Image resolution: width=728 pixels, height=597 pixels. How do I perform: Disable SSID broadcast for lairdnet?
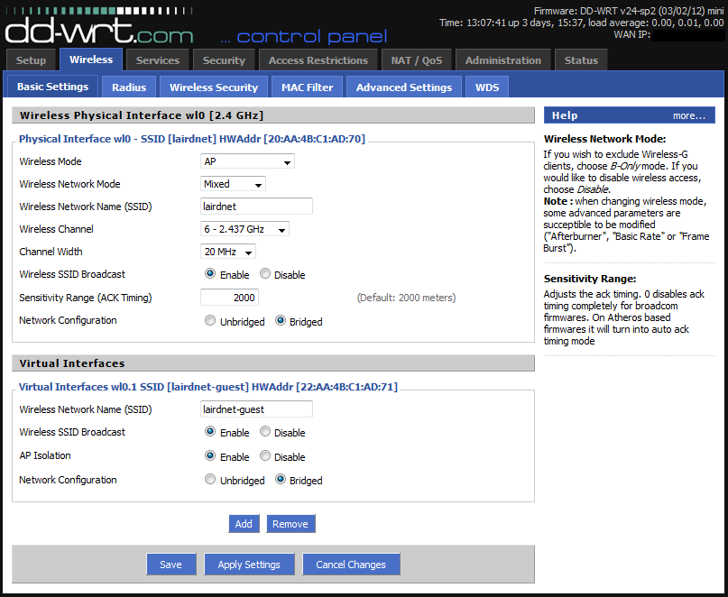pos(265,274)
